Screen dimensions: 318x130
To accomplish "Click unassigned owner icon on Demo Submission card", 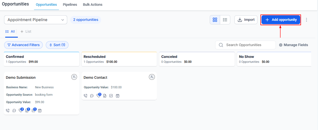I will 74,77.
